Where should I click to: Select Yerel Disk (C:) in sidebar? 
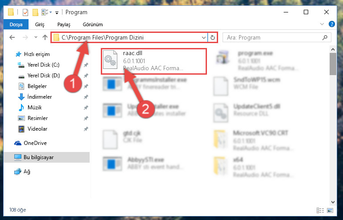tap(43, 65)
